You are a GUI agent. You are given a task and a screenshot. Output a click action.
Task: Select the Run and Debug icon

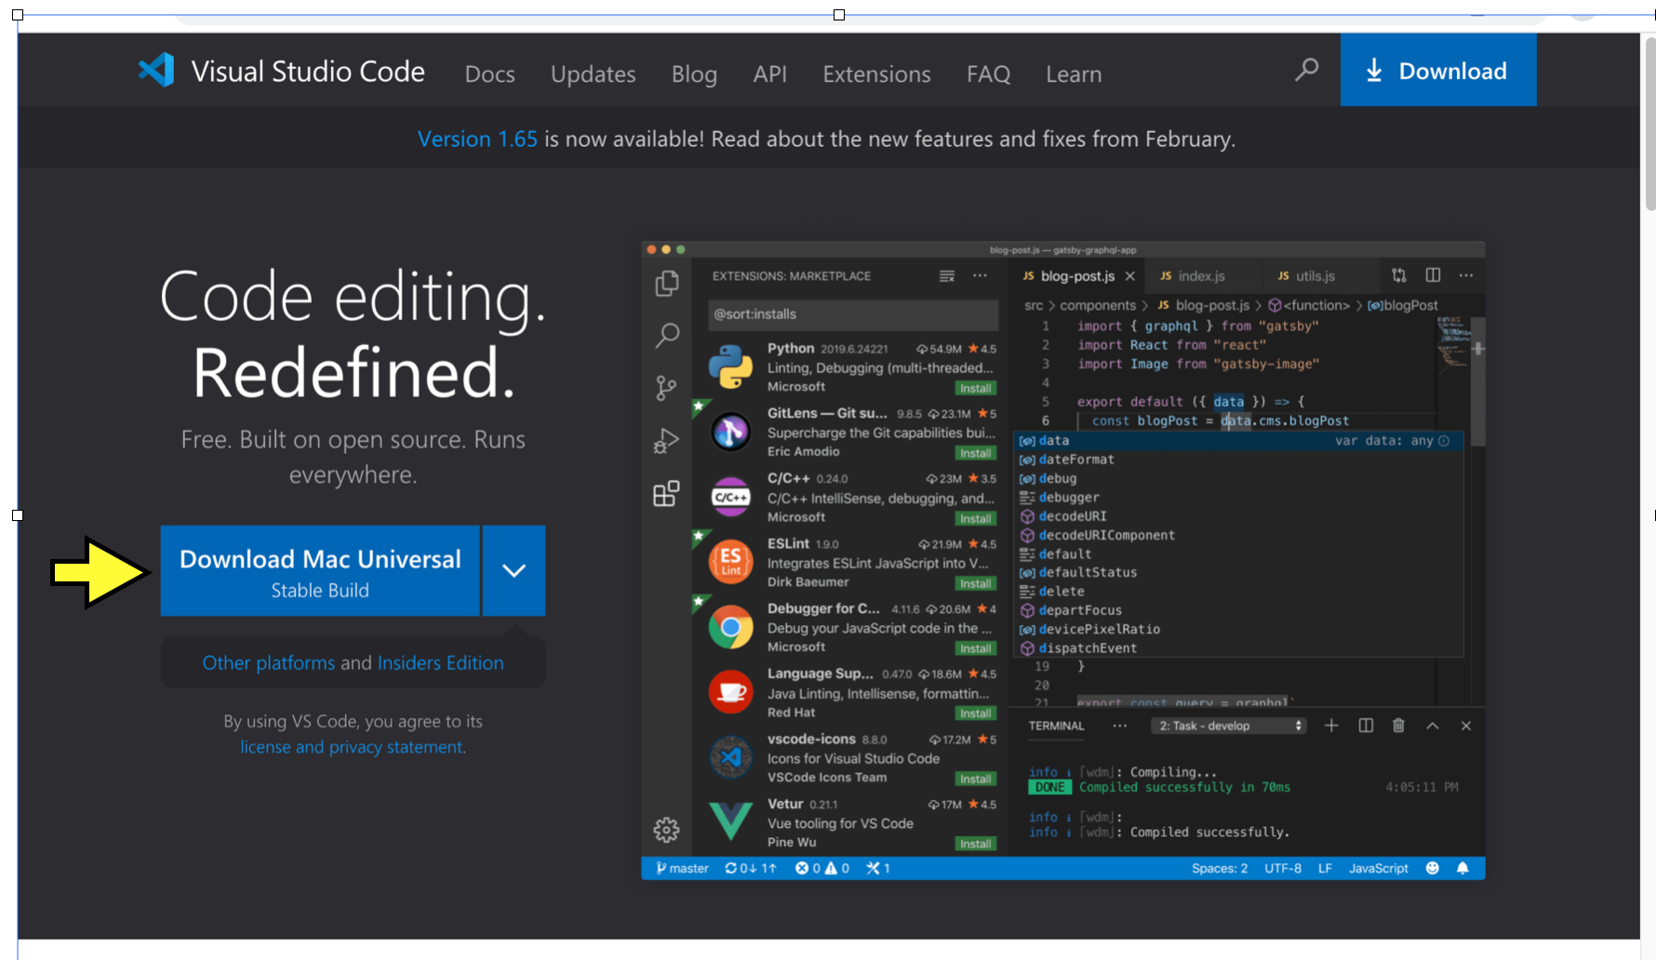(x=666, y=440)
